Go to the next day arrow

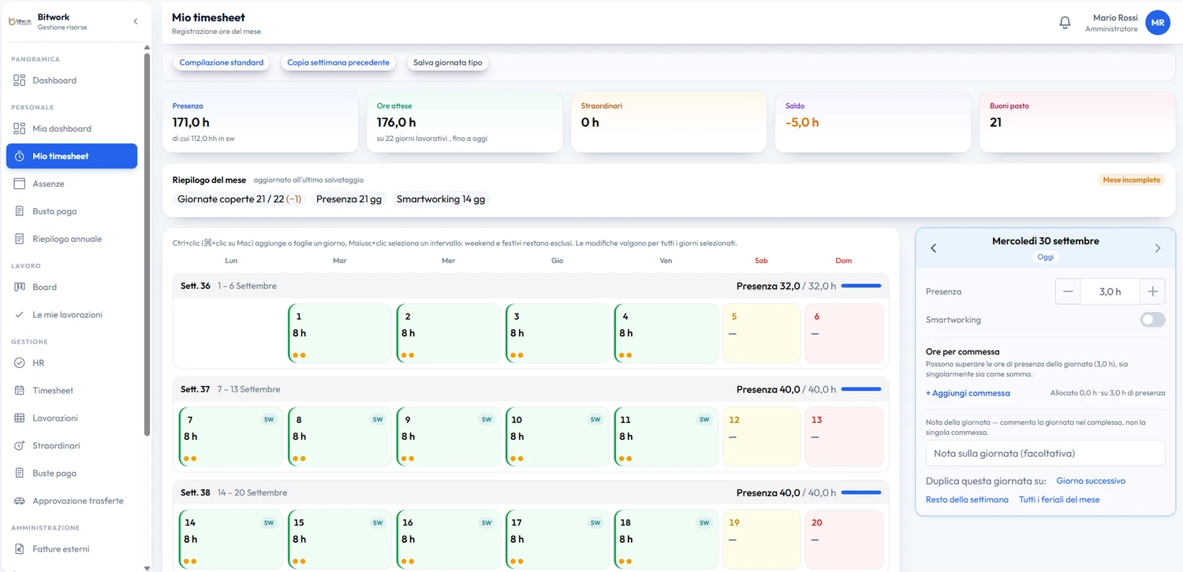click(x=1158, y=248)
